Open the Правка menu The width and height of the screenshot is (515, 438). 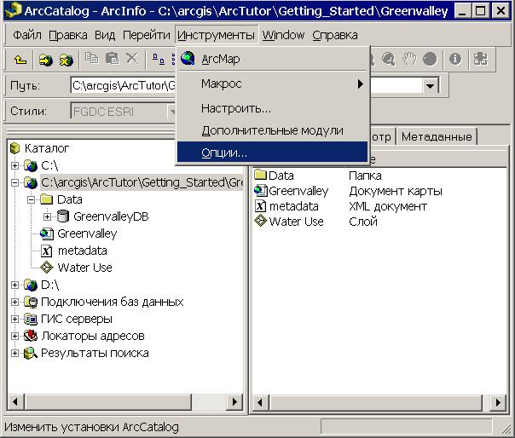[x=68, y=35]
